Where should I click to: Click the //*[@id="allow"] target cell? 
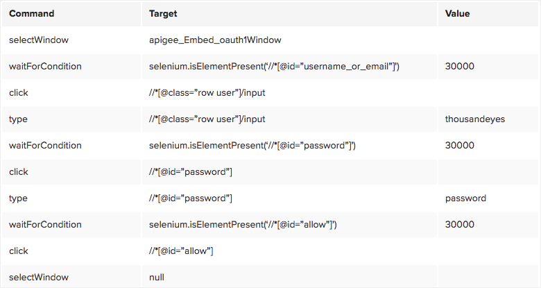pyautogui.click(x=181, y=251)
